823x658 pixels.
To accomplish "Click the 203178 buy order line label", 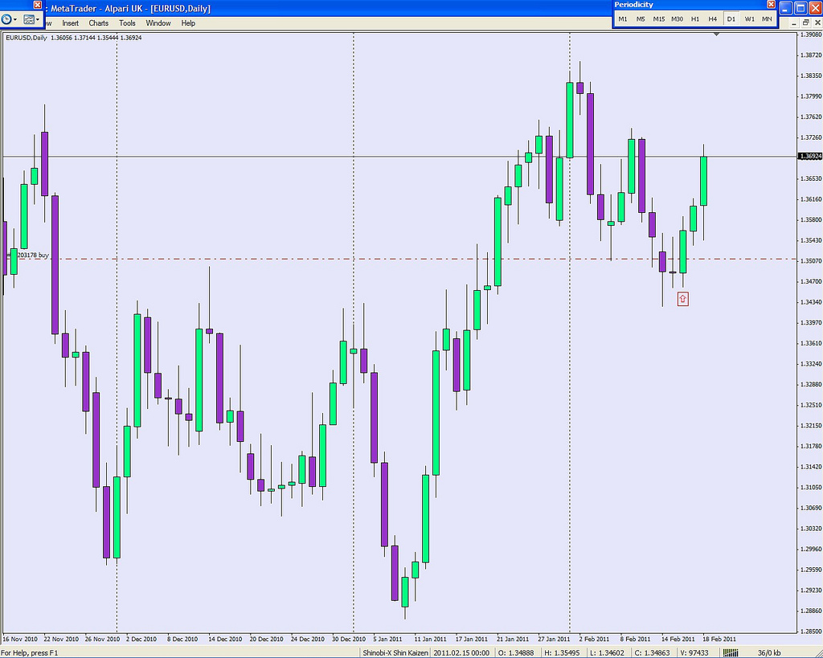I will [32, 255].
